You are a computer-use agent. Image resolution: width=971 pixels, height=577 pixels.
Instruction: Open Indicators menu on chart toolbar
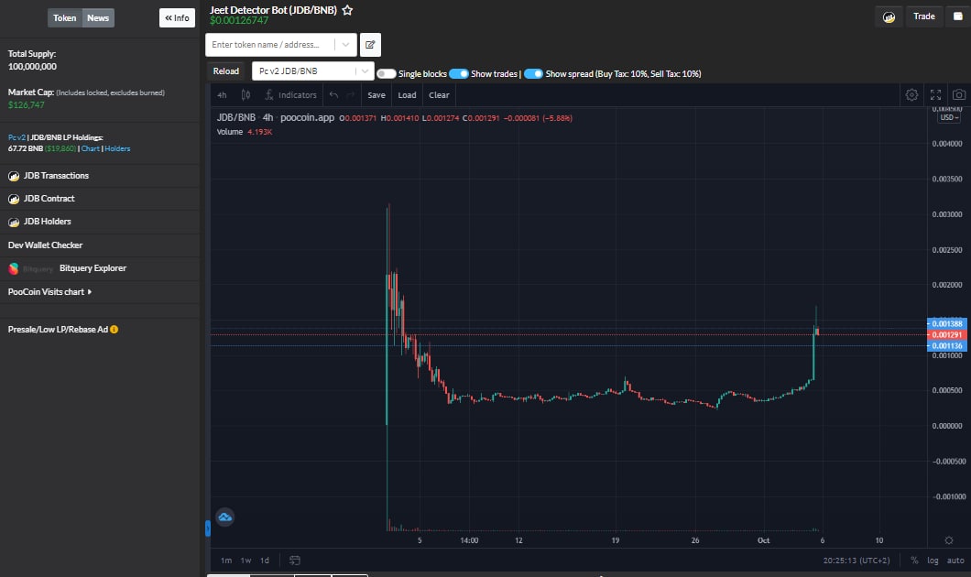click(290, 94)
